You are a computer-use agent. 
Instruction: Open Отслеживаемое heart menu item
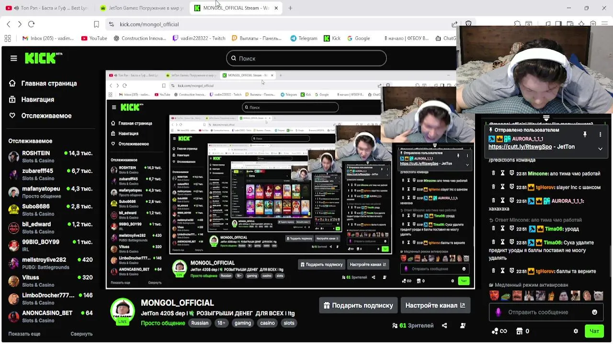40,116
